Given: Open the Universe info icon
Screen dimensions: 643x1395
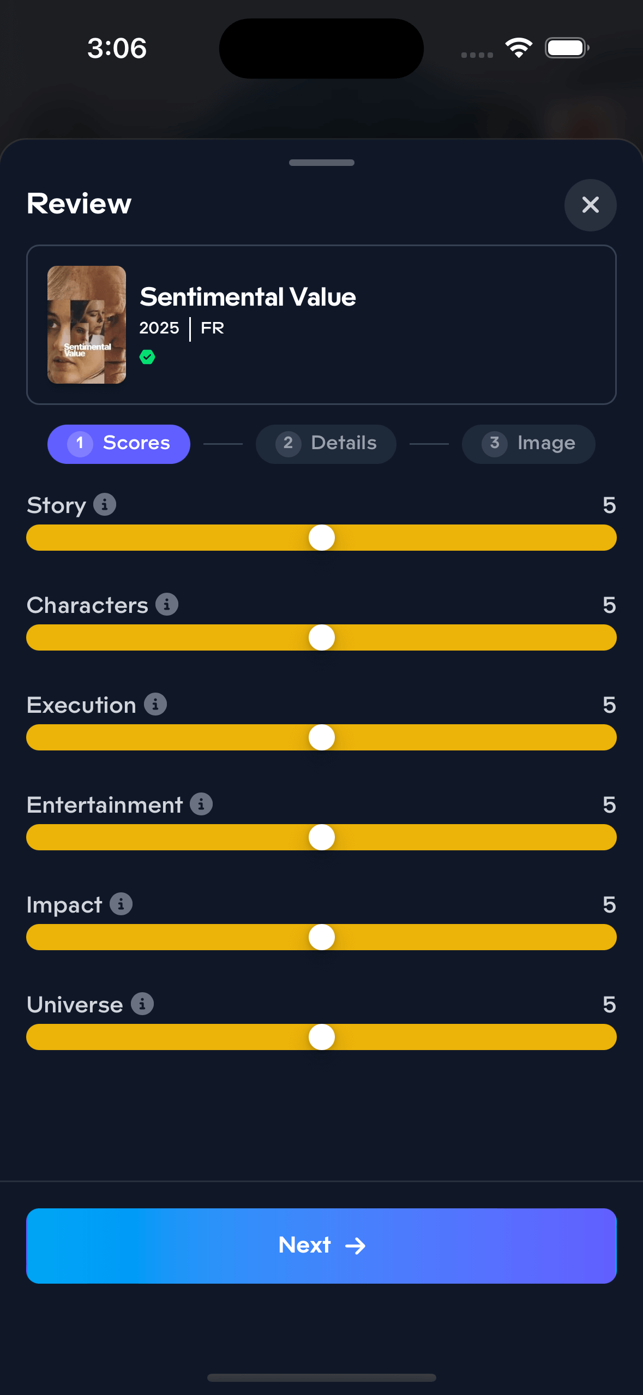Looking at the screenshot, I should coord(142,1004).
